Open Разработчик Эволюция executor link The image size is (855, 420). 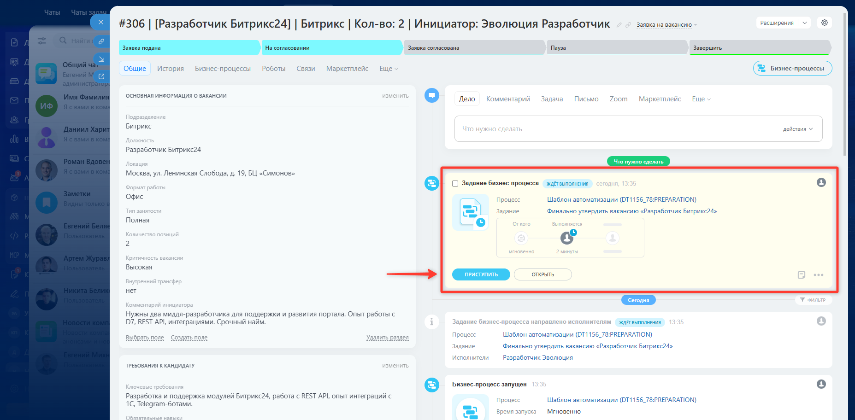(538, 357)
